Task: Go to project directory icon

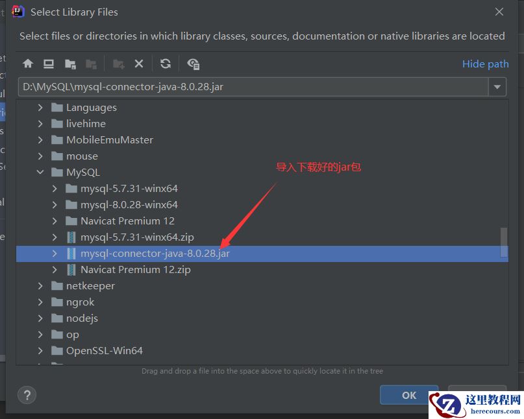Action: (x=70, y=64)
